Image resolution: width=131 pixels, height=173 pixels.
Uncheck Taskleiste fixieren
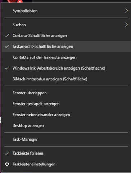(66, 153)
